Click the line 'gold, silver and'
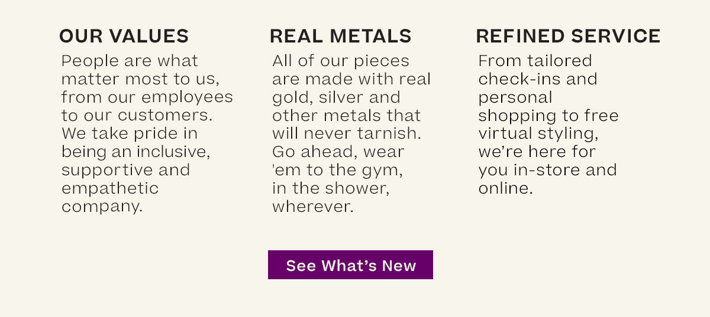This screenshot has width=710, height=317. 336,97
